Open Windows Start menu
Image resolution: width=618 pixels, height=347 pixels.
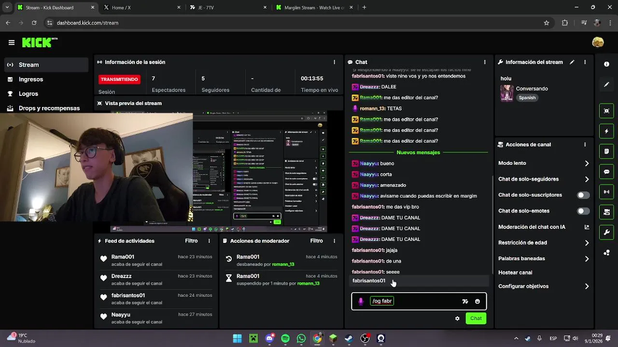(237, 339)
